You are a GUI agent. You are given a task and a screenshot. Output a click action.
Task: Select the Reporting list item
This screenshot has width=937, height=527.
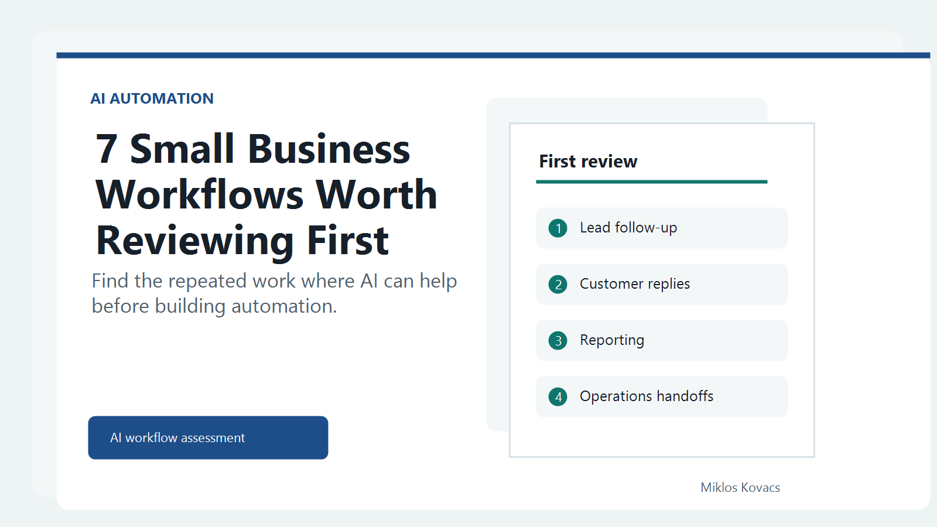coord(662,340)
